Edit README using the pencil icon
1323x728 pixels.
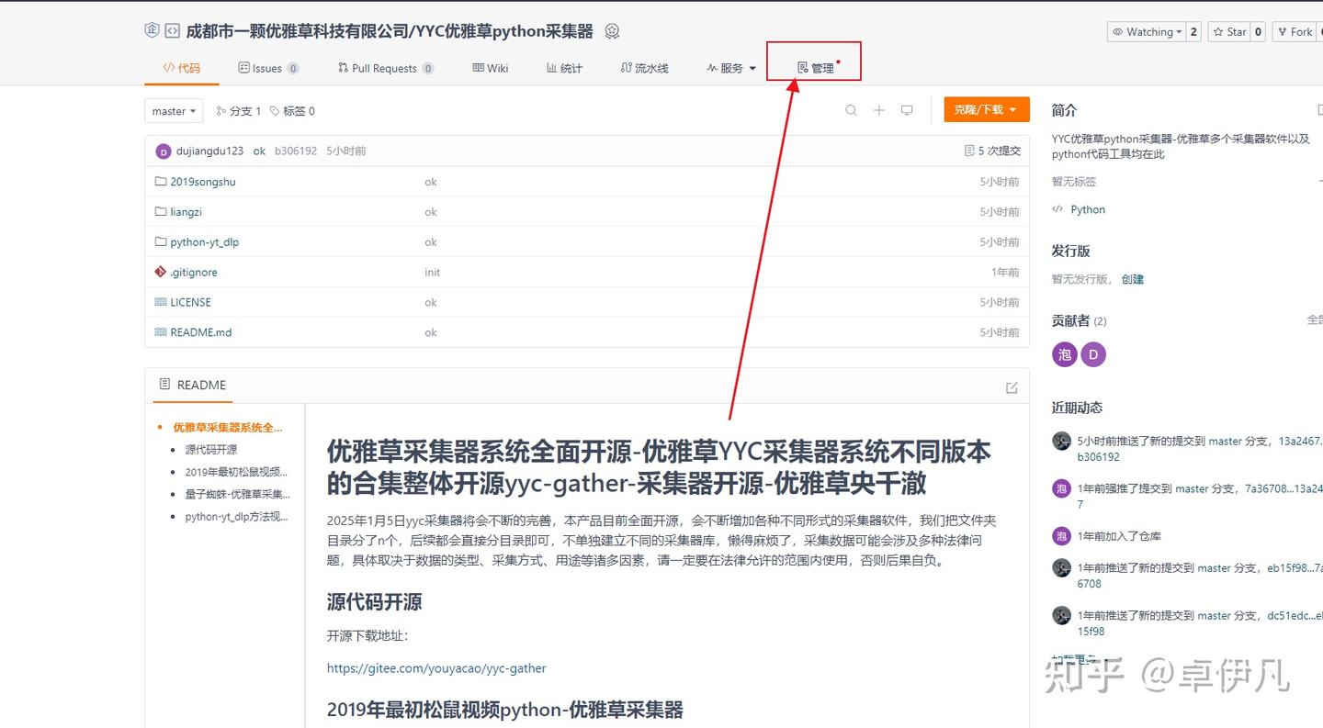coord(1012,387)
